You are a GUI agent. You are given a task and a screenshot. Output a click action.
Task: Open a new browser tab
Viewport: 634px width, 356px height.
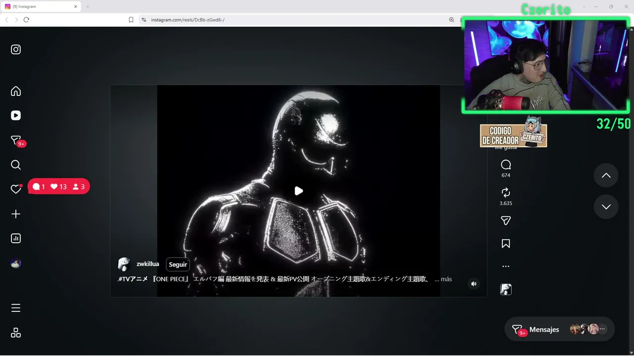[88, 6]
